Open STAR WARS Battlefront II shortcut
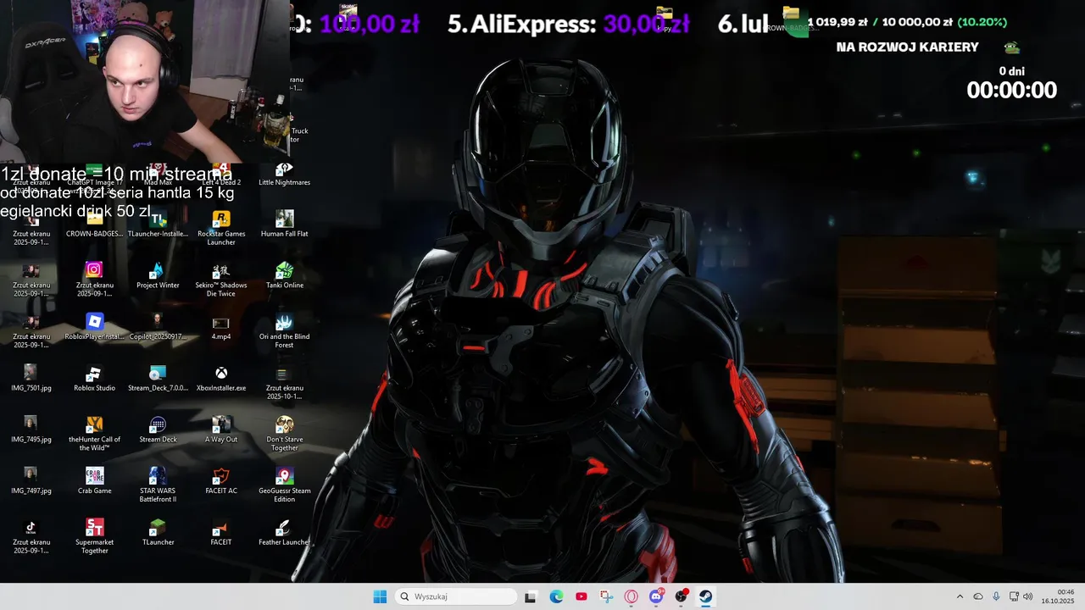The image size is (1085, 610). (x=158, y=485)
